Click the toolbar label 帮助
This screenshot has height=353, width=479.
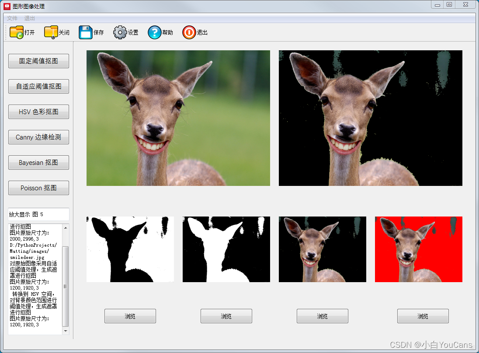(168, 32)
